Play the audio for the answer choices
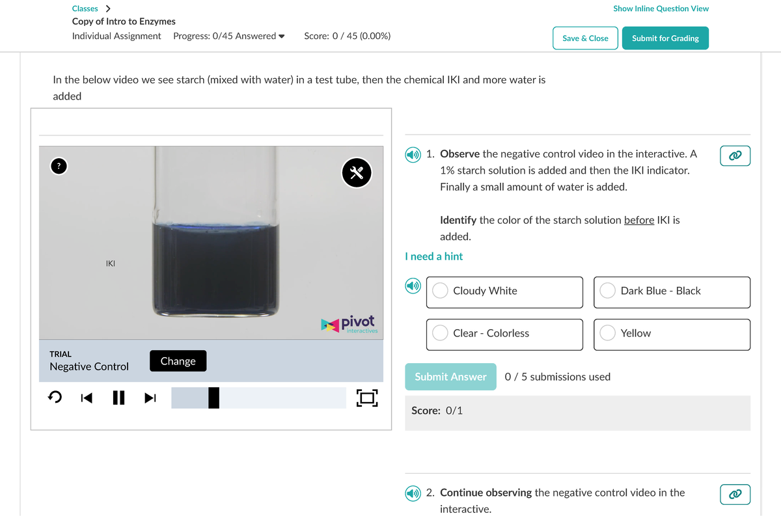This screenshot has width=781, height=516. pos(412,285)
